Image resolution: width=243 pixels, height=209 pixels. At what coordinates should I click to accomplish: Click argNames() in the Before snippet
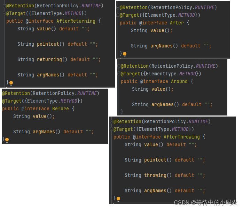46,132
